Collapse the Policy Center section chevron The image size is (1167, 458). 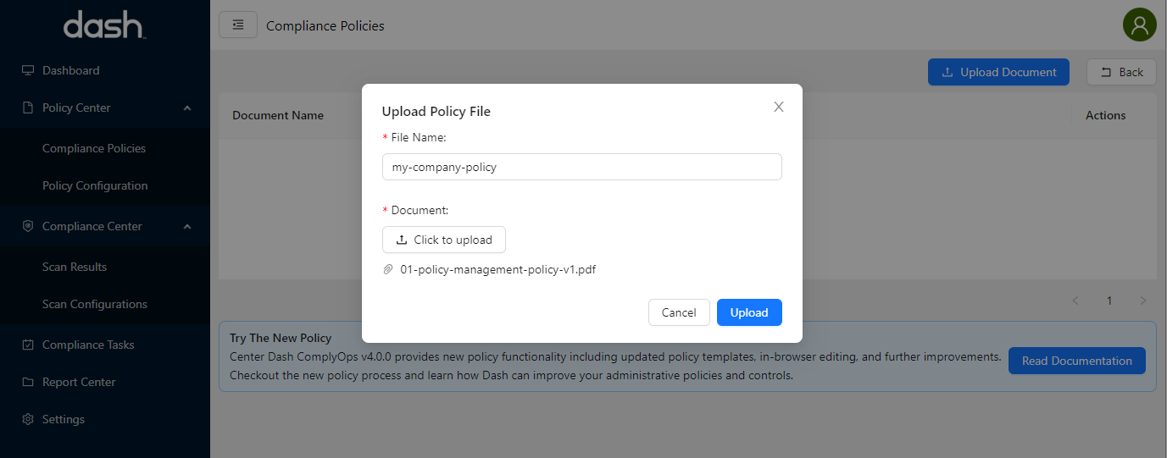point(187,108)
